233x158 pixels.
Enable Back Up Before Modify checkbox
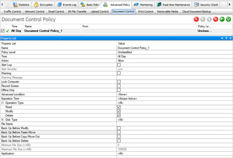(119, 128)
